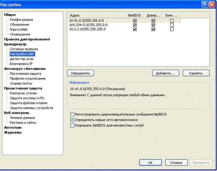
Task: Select the Сканер почты item
Action: click(x=21, y=83)
